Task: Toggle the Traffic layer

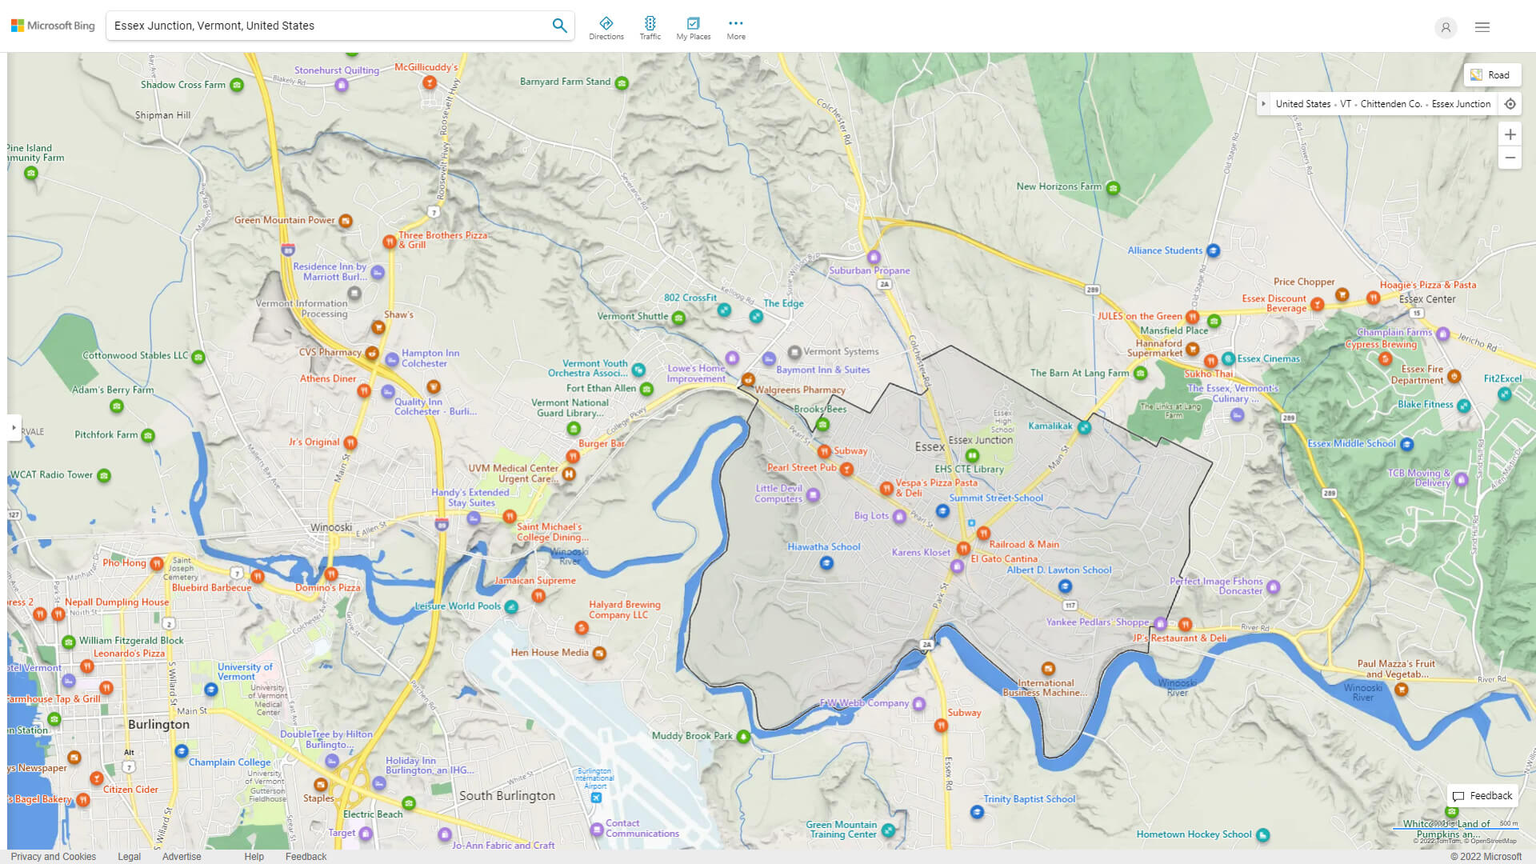Action: pyautogui.click(x=650, y=25)
